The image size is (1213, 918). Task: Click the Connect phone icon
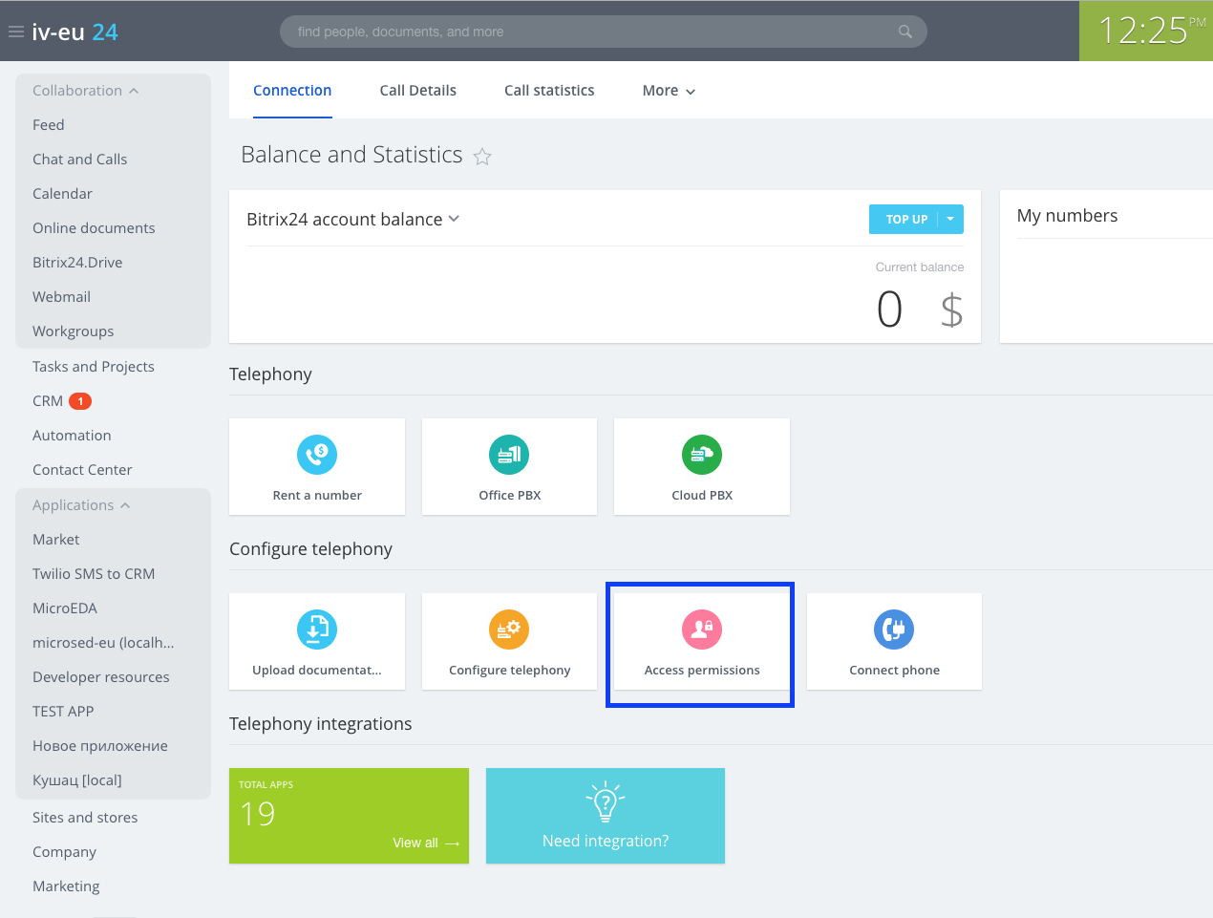click(894, 630)
